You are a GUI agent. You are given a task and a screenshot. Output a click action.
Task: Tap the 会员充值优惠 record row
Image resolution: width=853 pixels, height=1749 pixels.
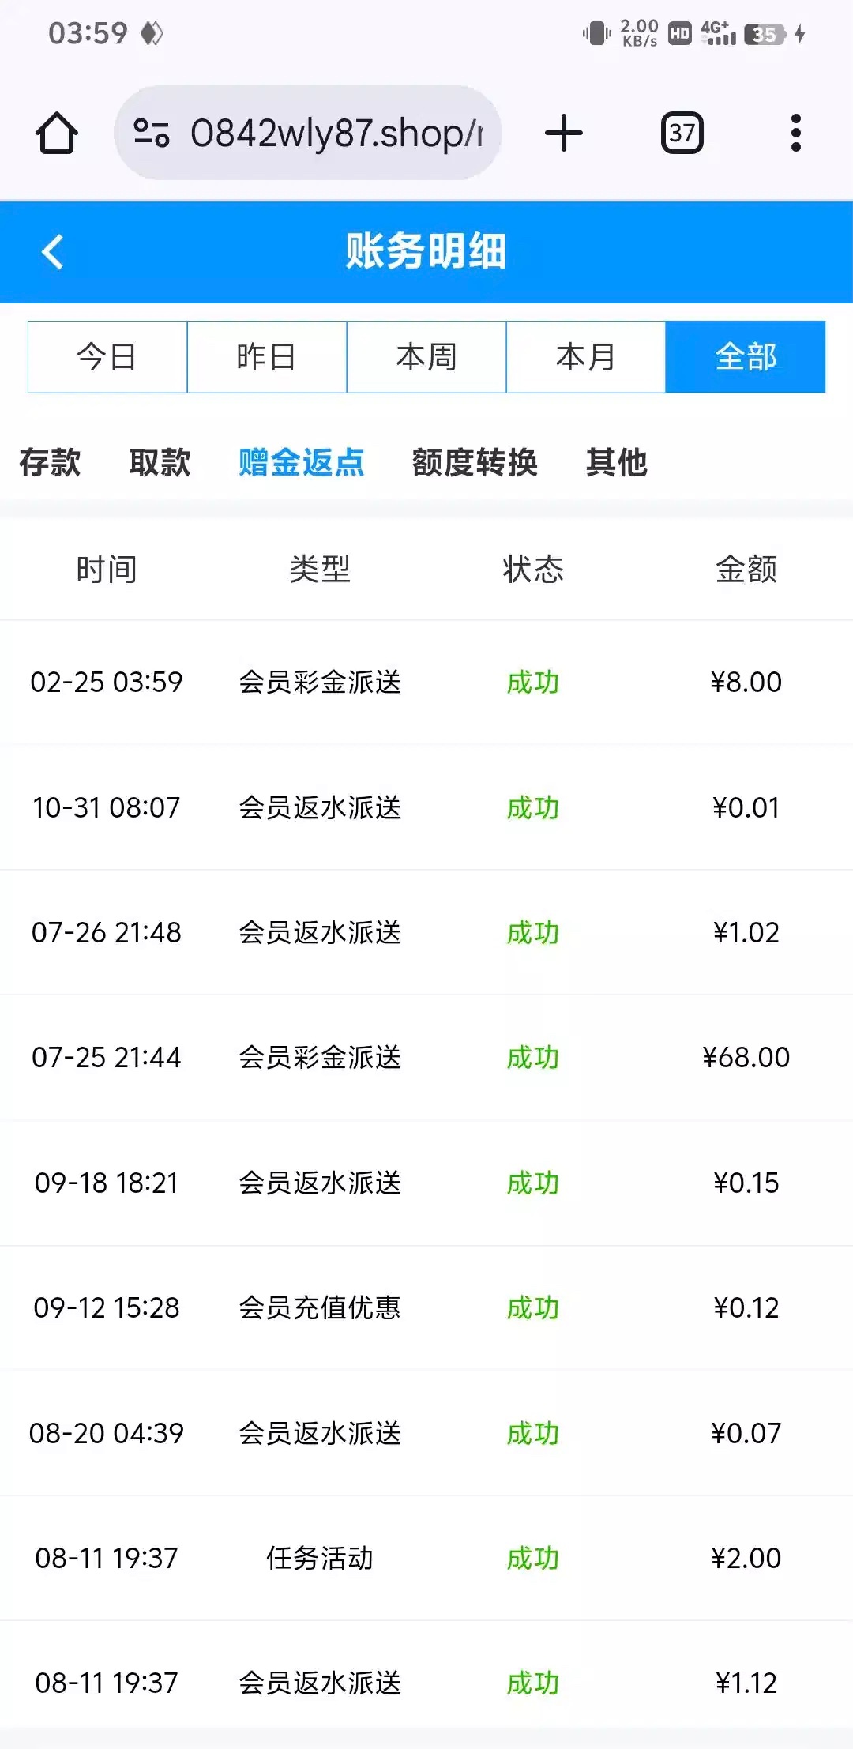point(426,1307)
